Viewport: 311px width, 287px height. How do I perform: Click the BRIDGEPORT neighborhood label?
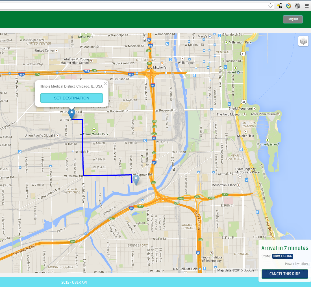point(138,245)
